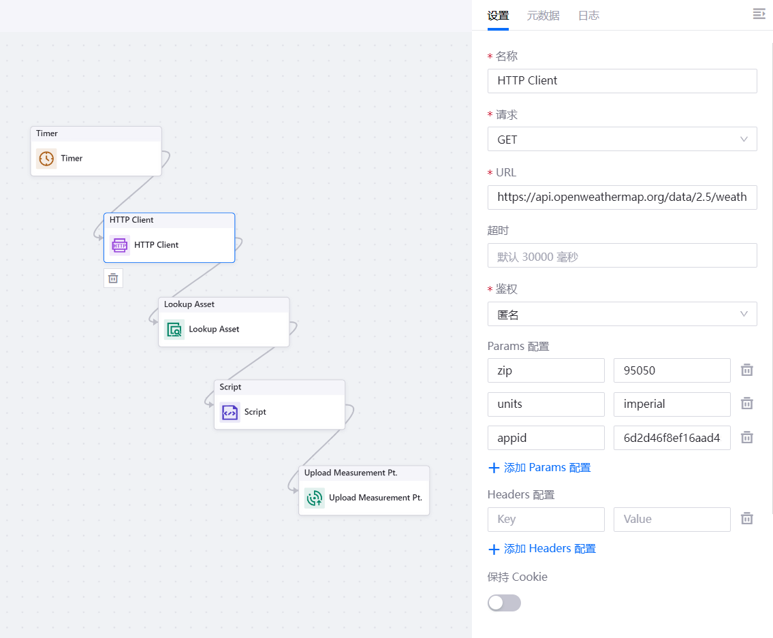Switch to the 元数据 tab
The image size is (773, 638).
tap(543, 16)
